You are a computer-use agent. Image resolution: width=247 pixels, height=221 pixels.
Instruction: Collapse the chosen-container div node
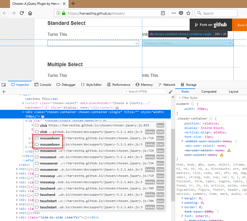(23, 112)
